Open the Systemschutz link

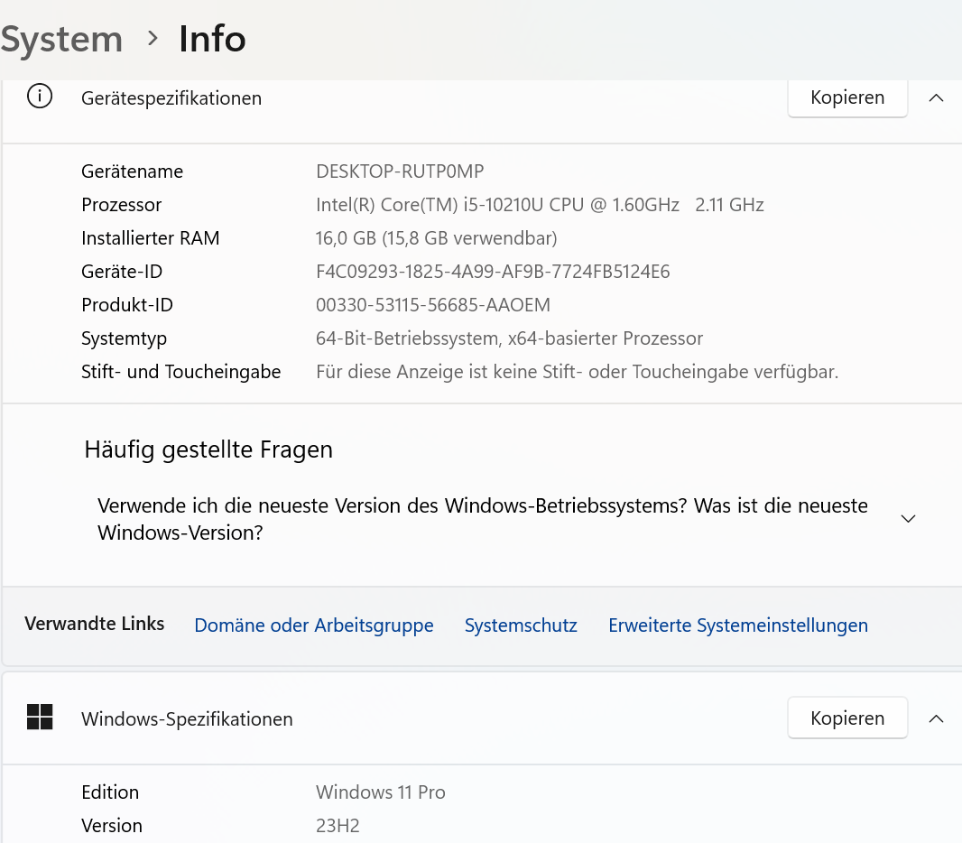[521, 625]
